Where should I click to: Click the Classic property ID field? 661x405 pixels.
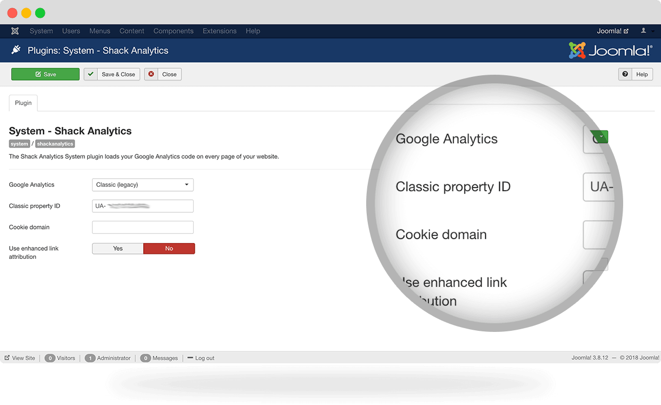[x=143, y=206]
